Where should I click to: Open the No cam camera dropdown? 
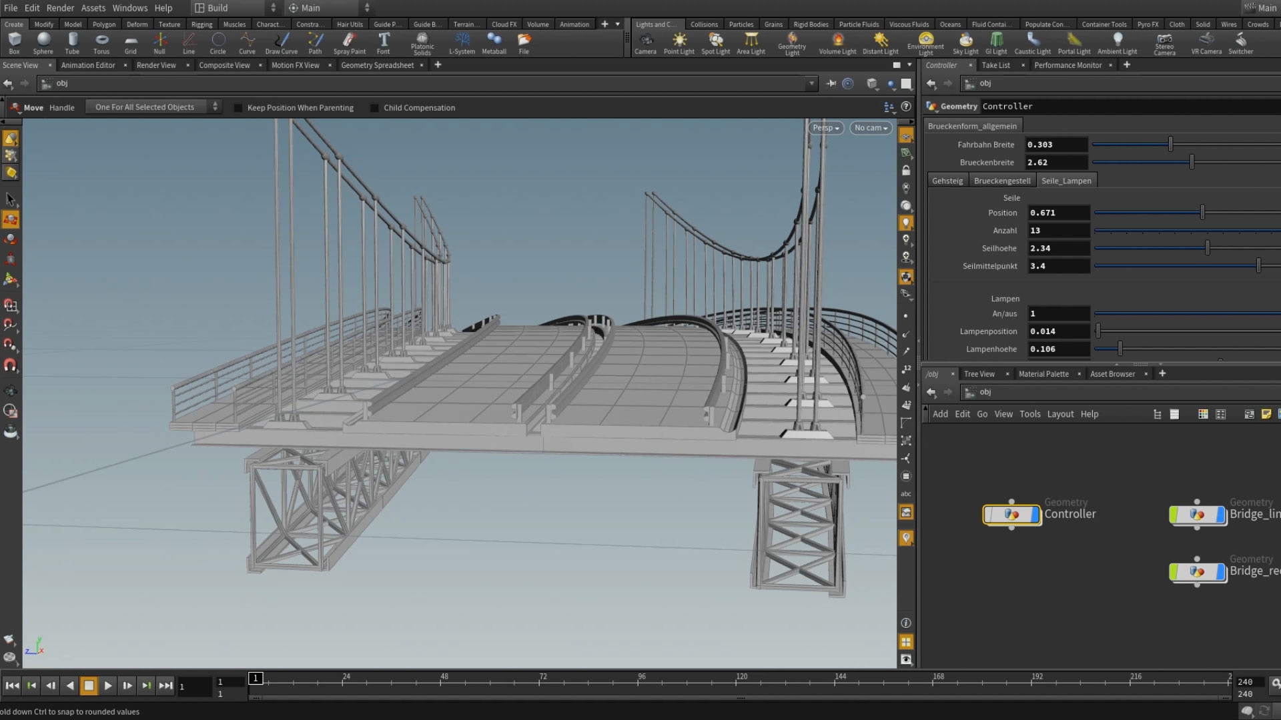[871, 128]
